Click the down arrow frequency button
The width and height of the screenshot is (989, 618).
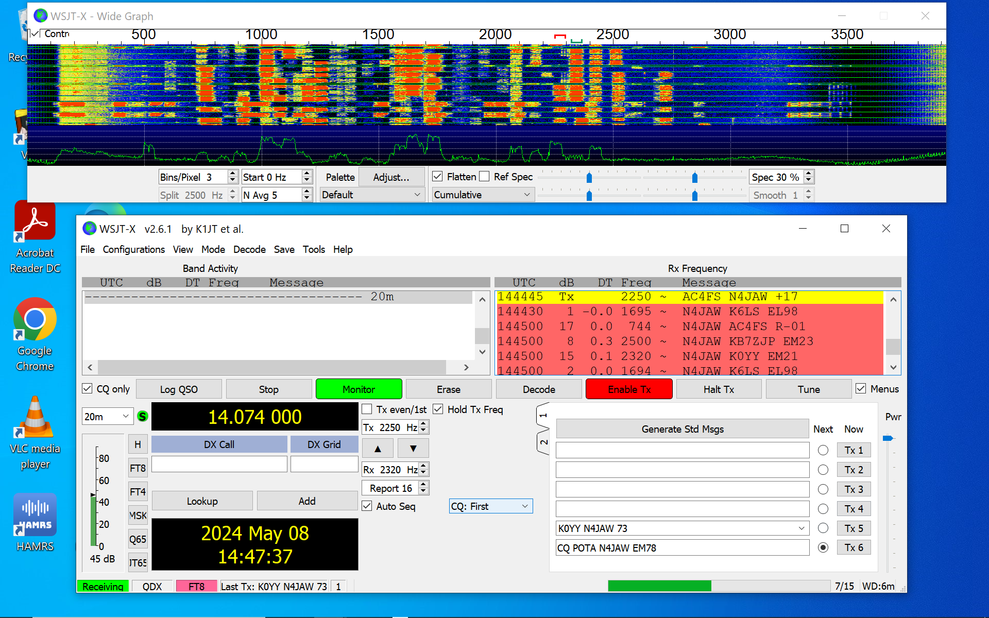413,449
